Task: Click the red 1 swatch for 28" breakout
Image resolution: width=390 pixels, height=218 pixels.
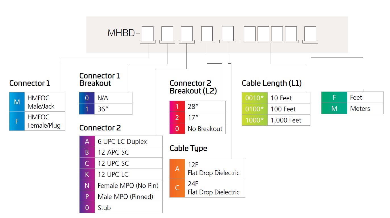Action: pyautogui.click(x=177, y=106)
